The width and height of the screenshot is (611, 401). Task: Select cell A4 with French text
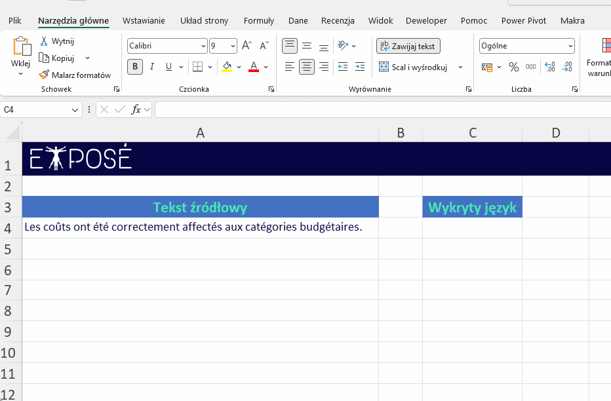tap(200, 228)
